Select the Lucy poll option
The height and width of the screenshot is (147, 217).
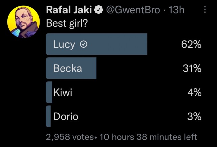123,44
